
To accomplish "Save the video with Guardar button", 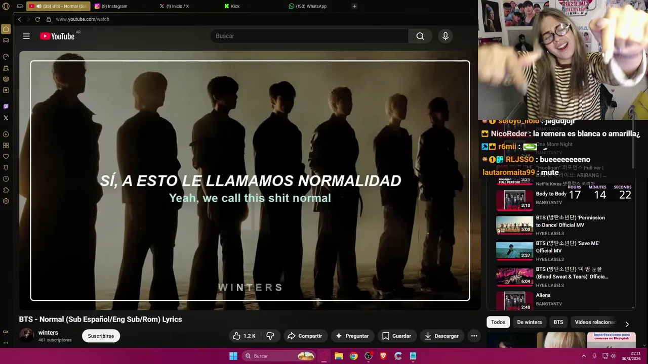I will click(x=396, y=336).
